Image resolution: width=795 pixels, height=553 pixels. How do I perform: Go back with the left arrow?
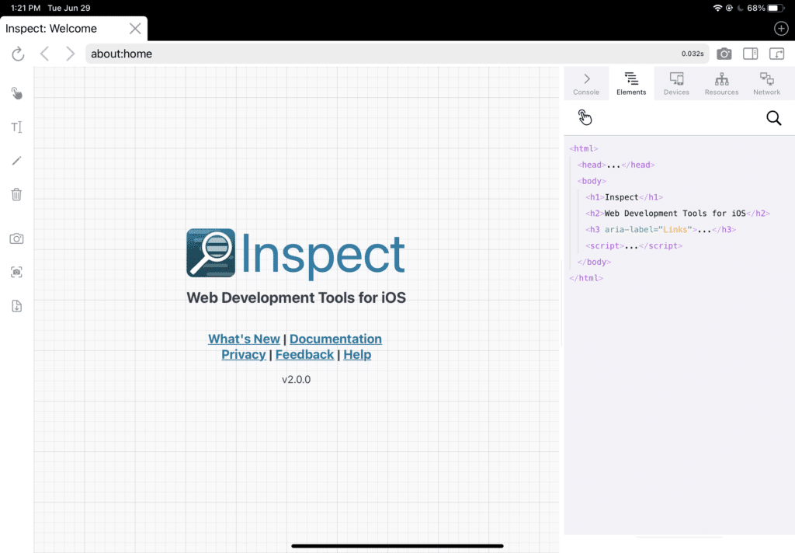click(44, 54)
